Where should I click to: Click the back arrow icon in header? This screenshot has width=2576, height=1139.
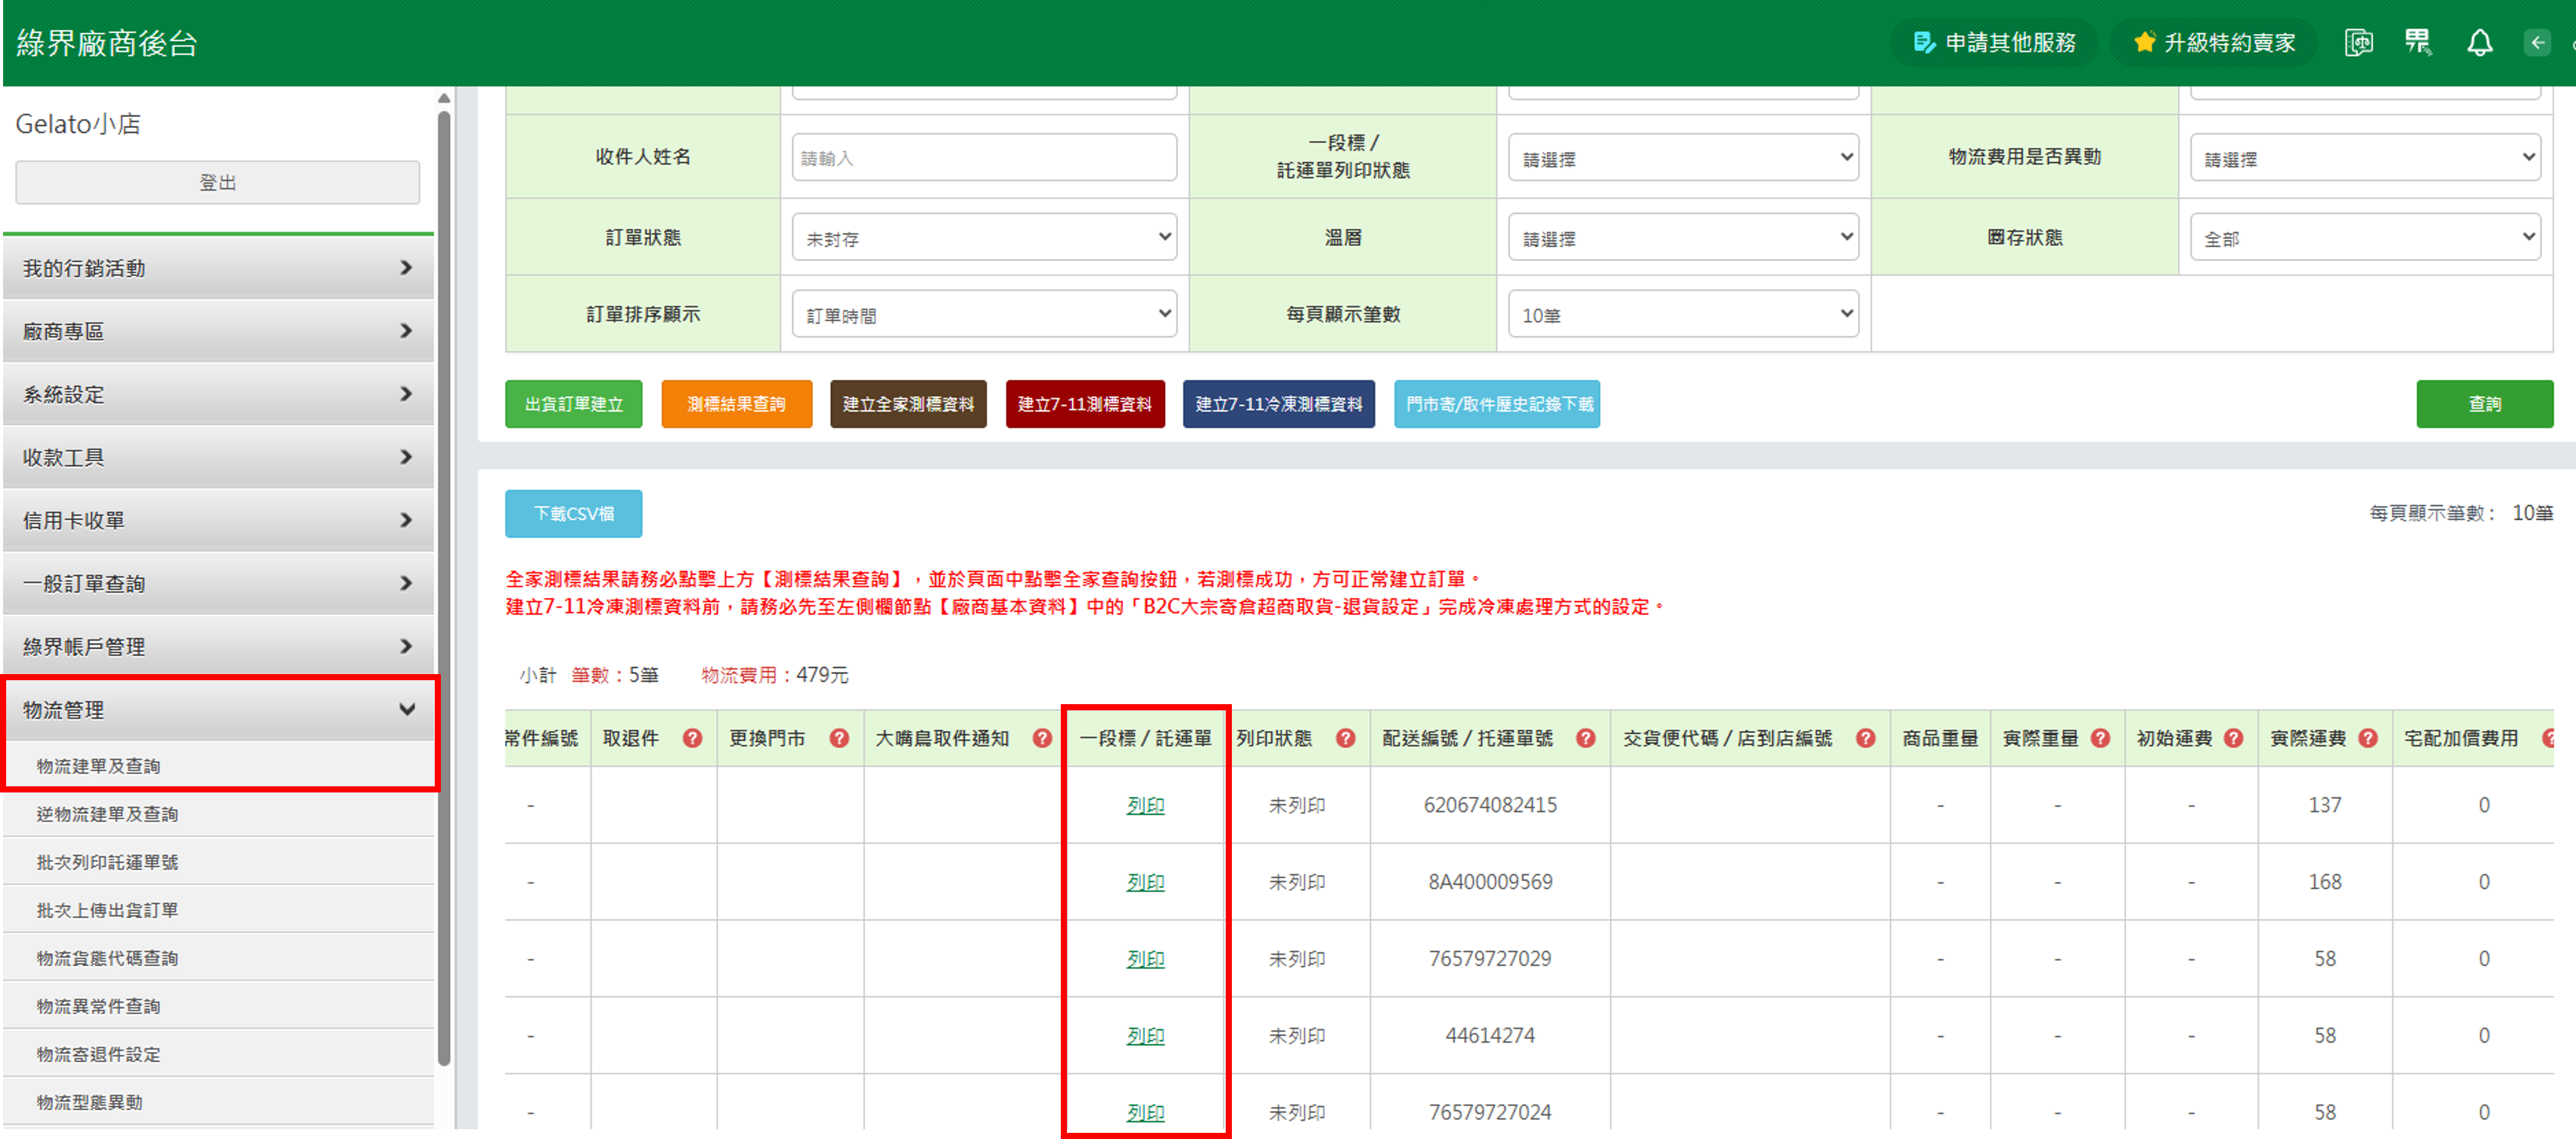click(x=2537, y=43)
